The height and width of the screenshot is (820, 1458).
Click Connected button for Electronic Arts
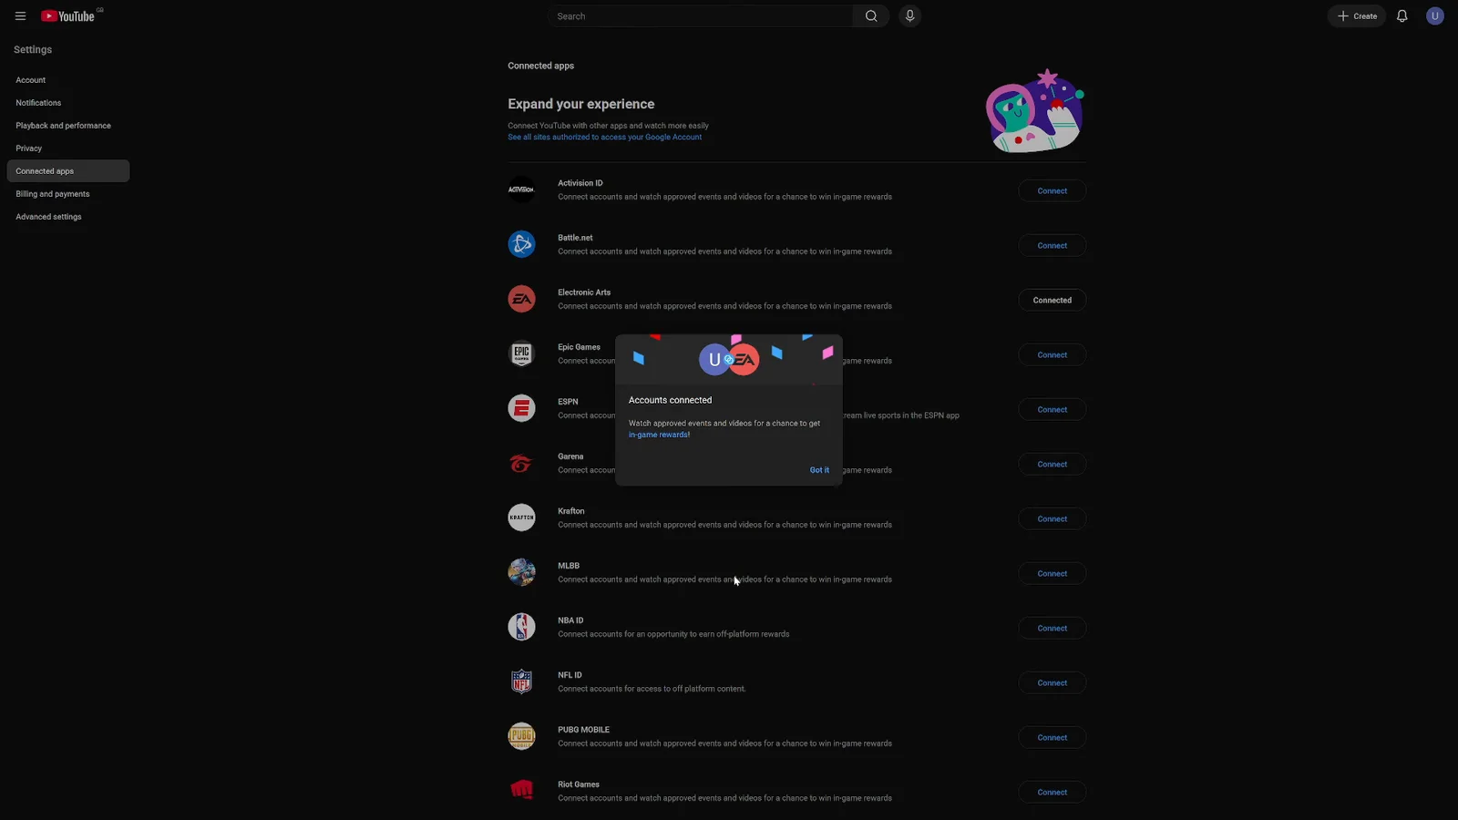tap(1052, 300)
